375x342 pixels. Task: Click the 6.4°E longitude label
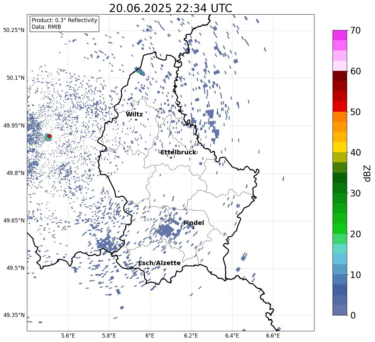click(232, 336)
